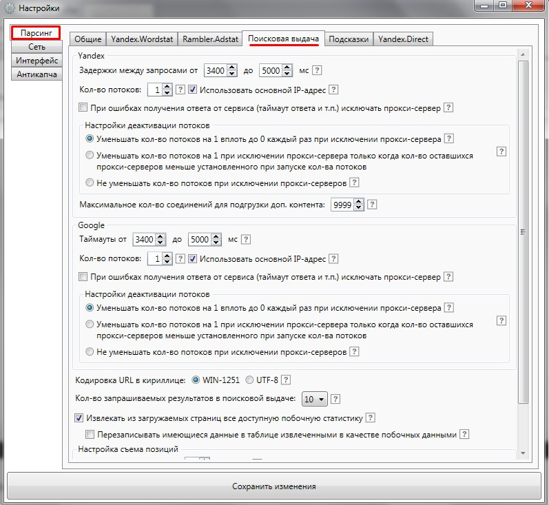Close the Настройки window

[528, 5]
